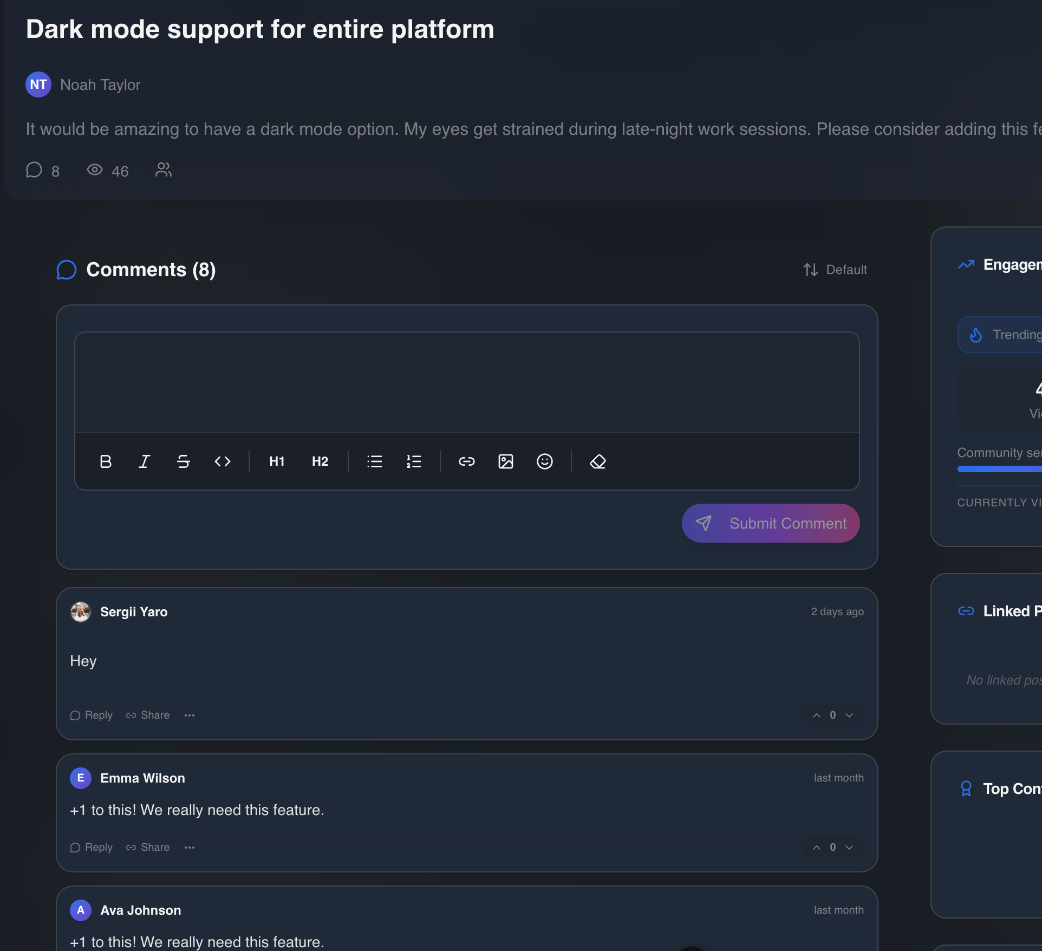Apply italic formatting to comment text

pos(144,461)
